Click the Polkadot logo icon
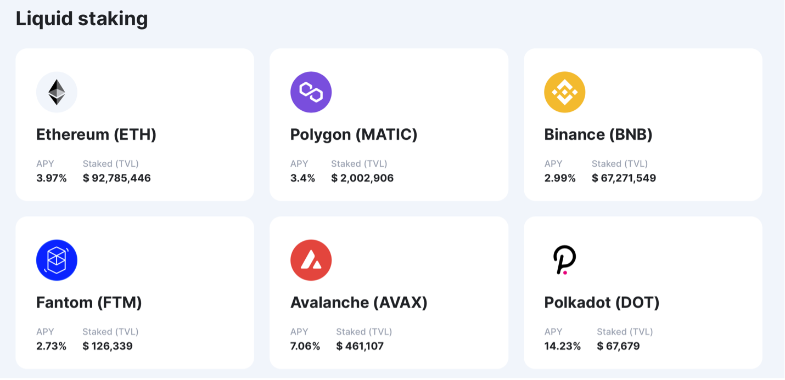Screen dimensions: 785x380 pos(564,260)
